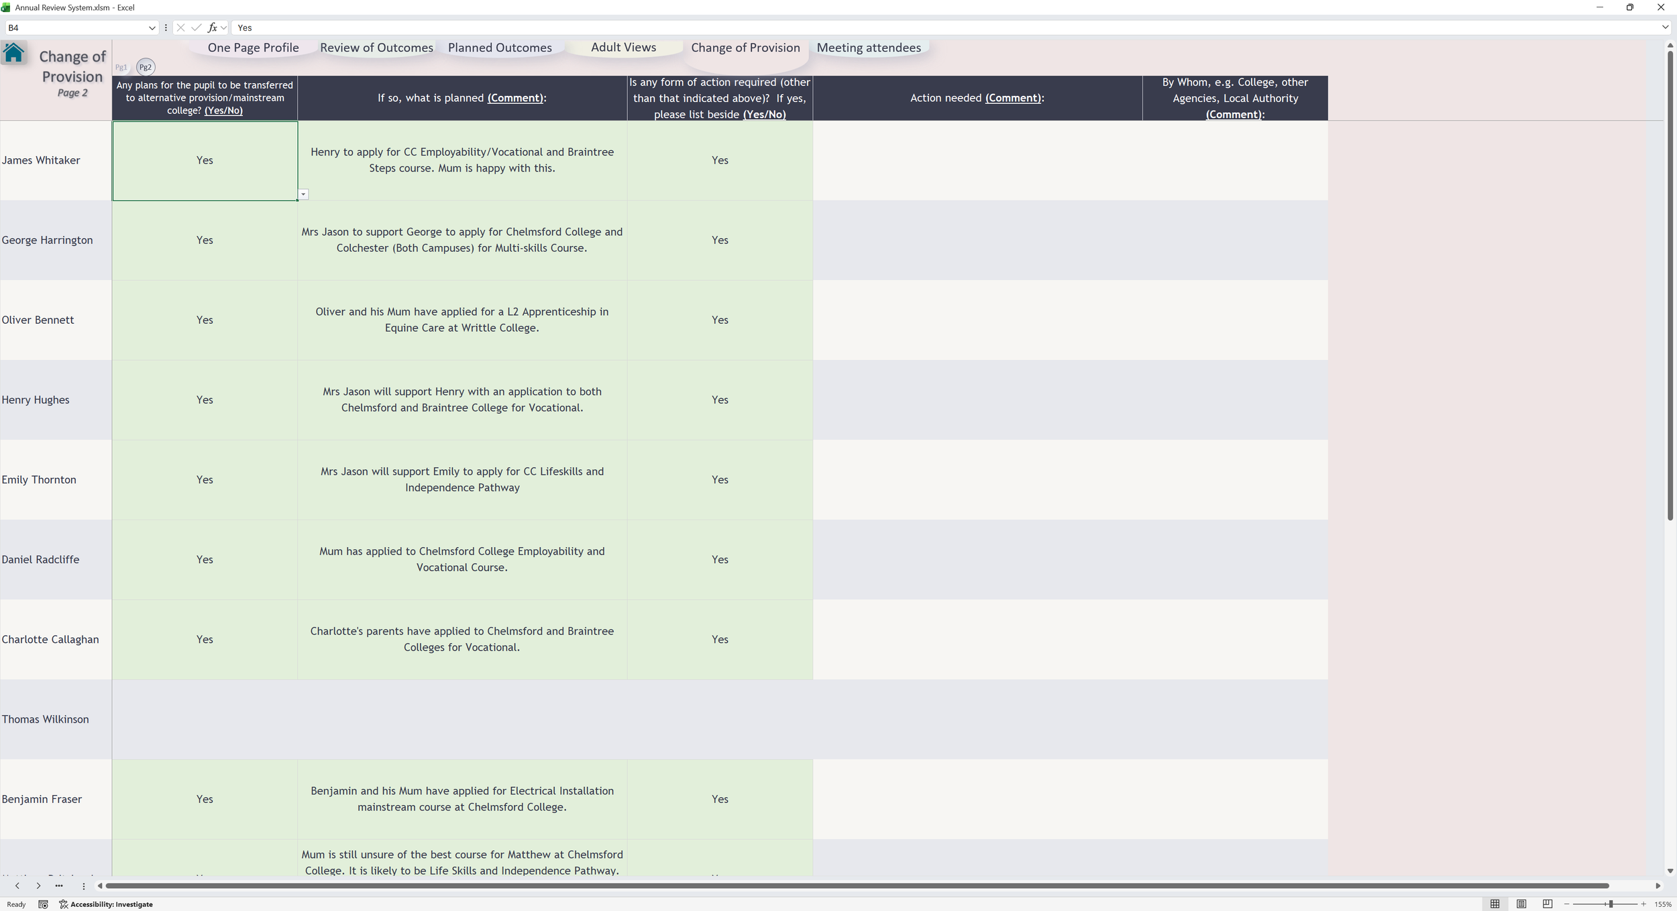1677x911 pixels.
Task: Switch to Review of Outcomes tab
Action: click(376, 48)
